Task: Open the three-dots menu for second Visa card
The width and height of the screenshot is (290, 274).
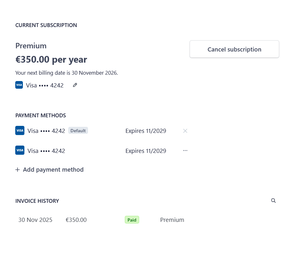Action: click(185, 151)
